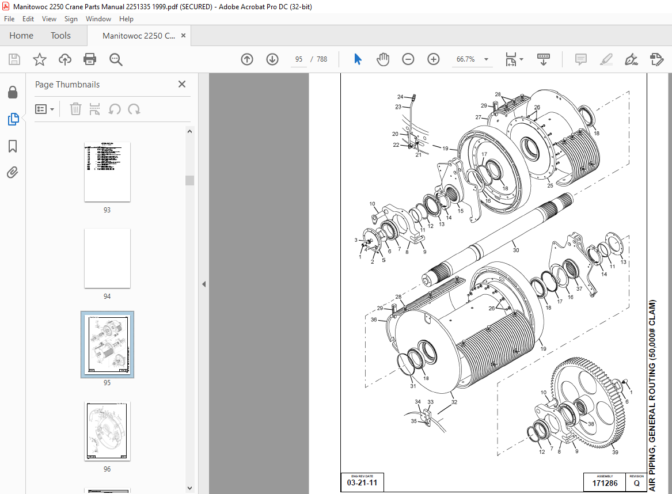Open security lock settings in sidebar
This screenshot has width=672, height=494.
[13, 92]
